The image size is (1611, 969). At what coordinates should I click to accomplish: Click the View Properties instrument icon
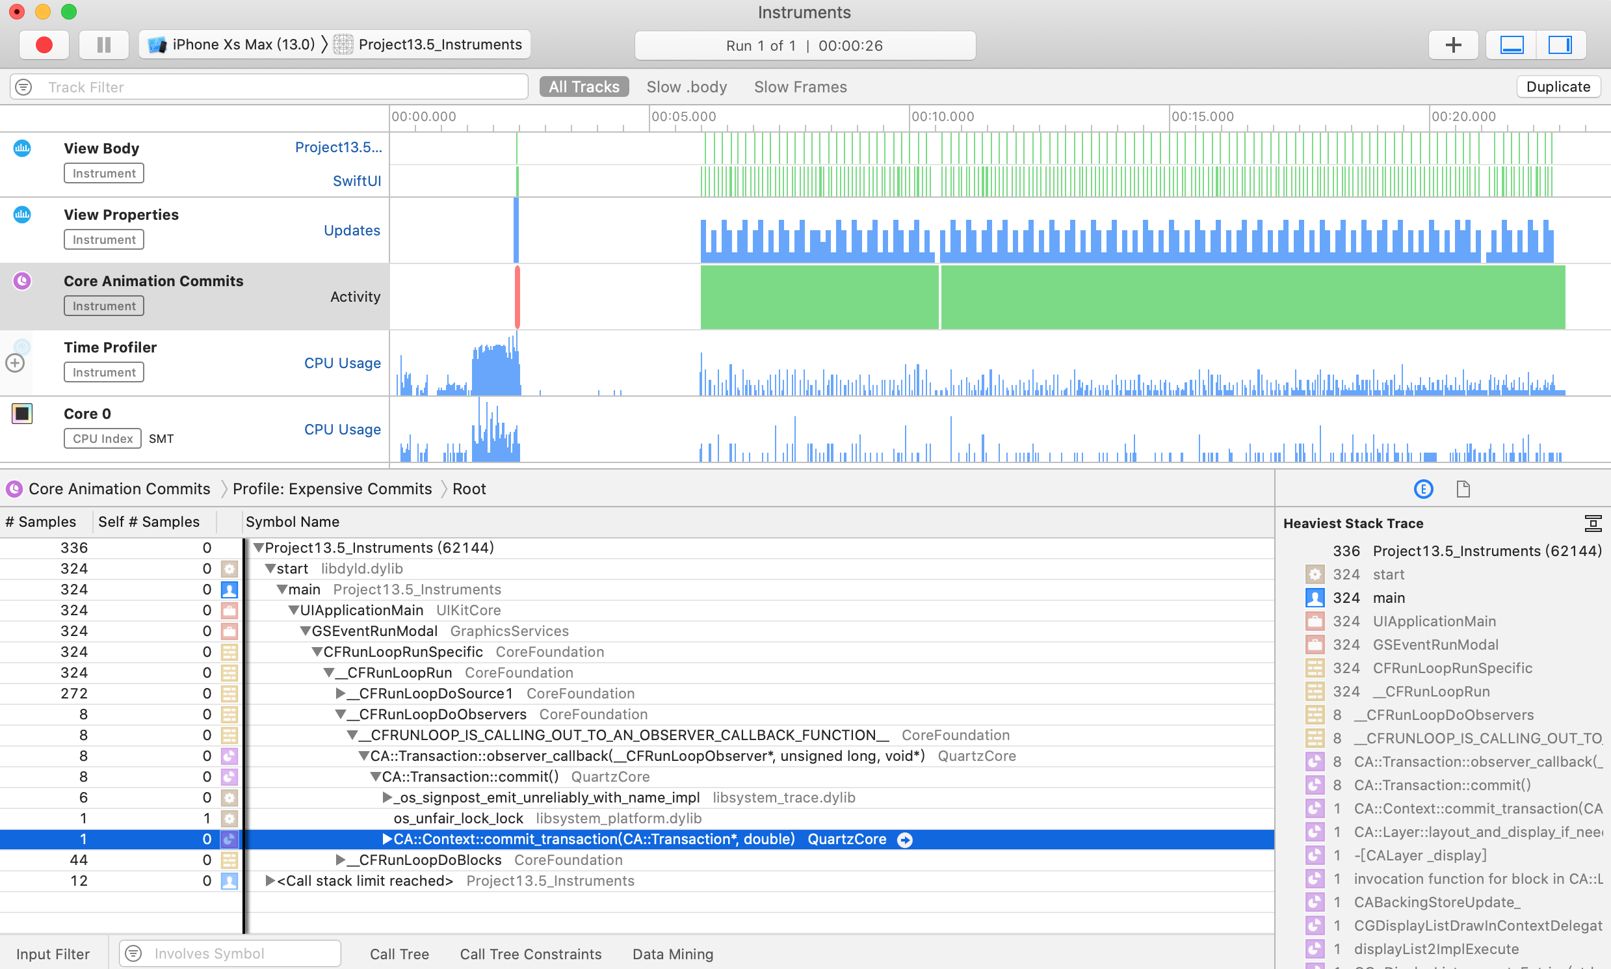pyautogui.click(x=22, y=214)
